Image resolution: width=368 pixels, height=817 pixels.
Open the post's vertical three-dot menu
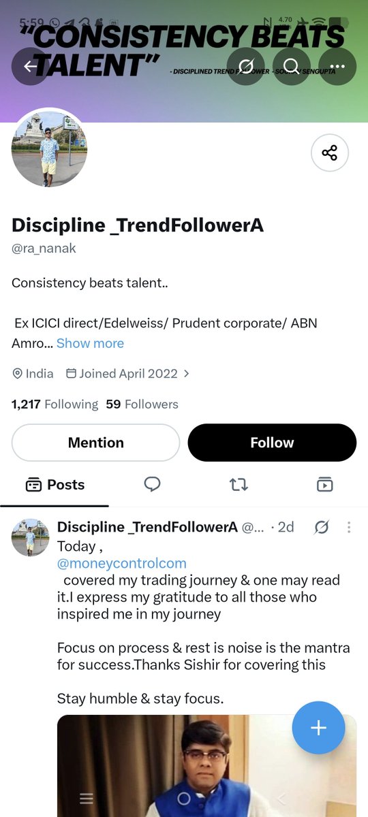pyautogui.click(x=349, y=527)
